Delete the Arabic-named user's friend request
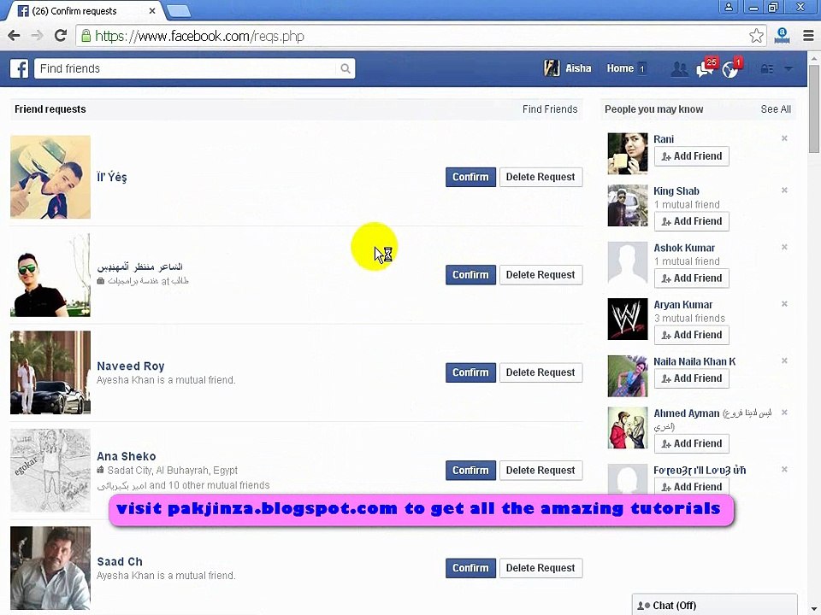This screenshot has width=821, height=615. coord(540,275)
